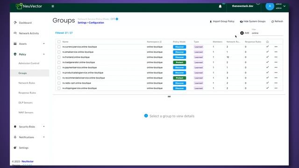Click the Dashboard sidebar icon

[x=15, y=23]
